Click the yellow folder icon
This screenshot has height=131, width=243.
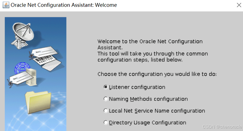pyautogui.click(x=38, y=102)
